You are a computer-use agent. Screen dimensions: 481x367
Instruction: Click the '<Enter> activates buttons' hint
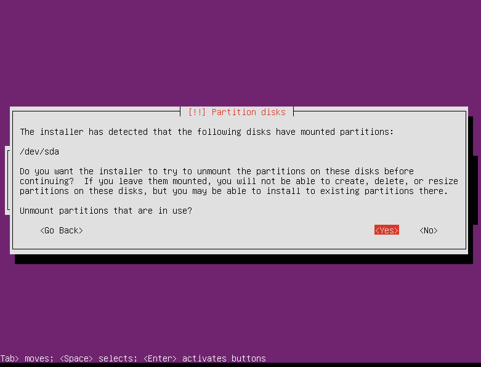[204, 358]
